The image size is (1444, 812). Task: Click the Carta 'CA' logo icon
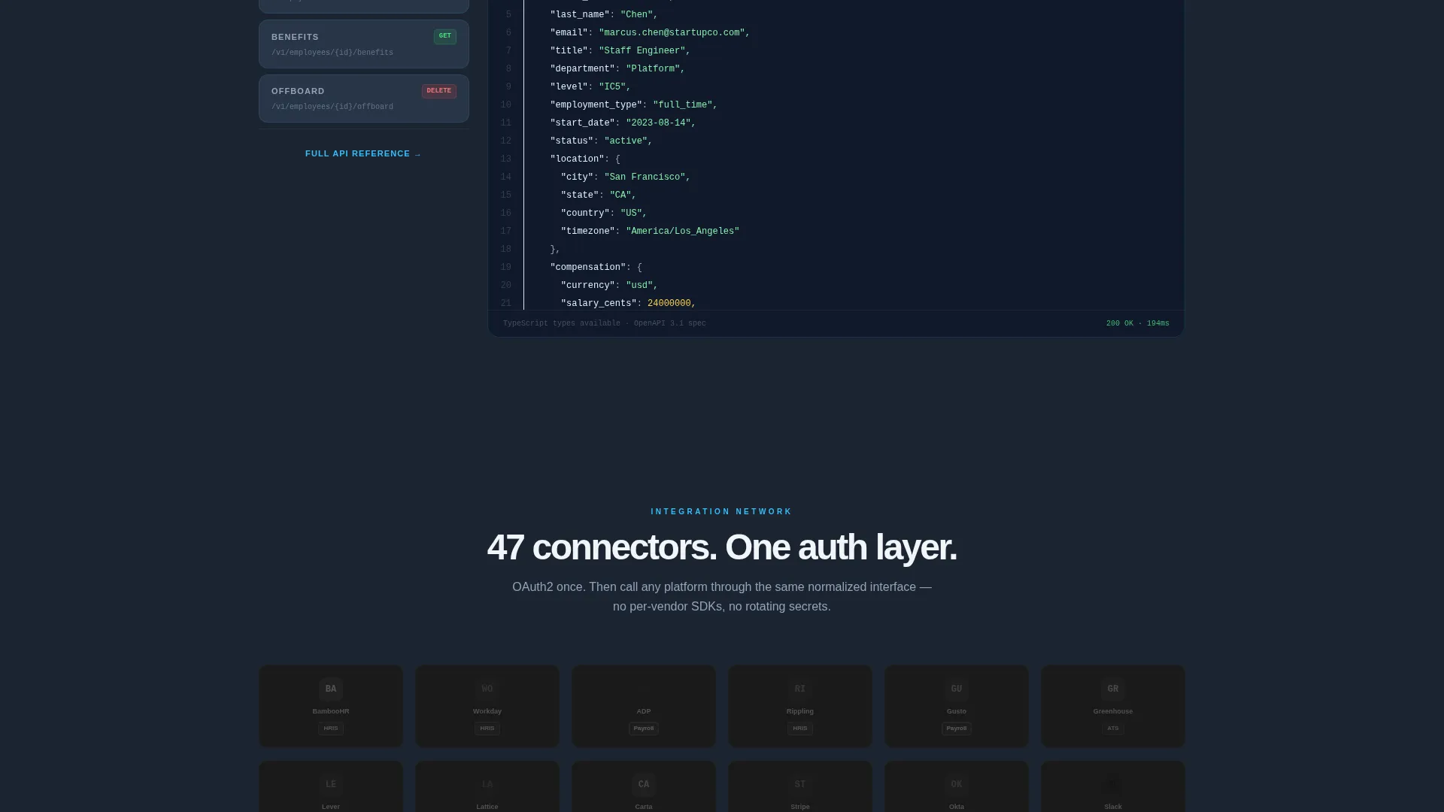coord(644,784)
